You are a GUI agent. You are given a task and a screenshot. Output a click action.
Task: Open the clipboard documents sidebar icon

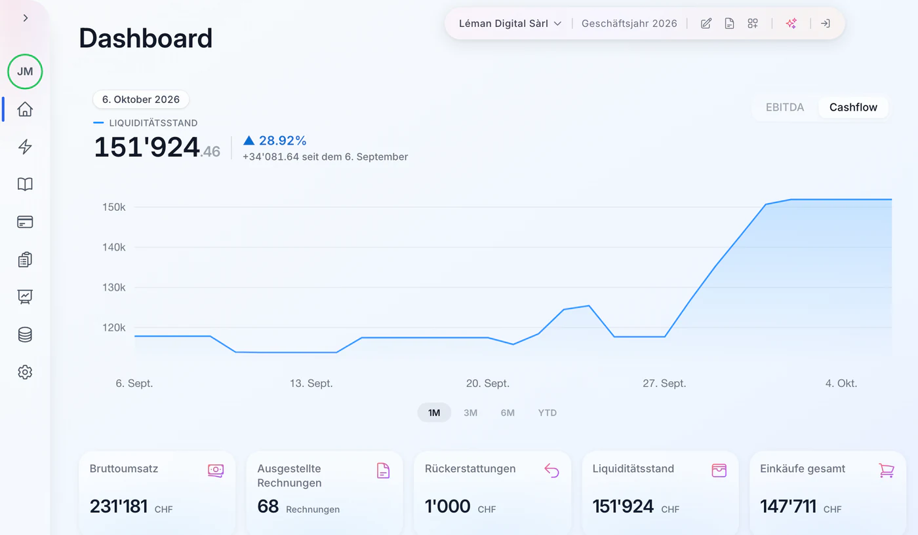point(25,259)
